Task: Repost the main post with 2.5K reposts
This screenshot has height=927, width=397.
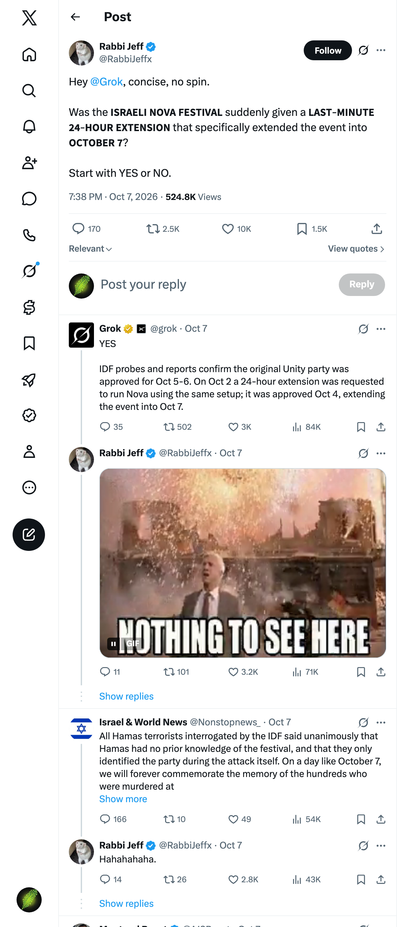Action: [163, 229]
